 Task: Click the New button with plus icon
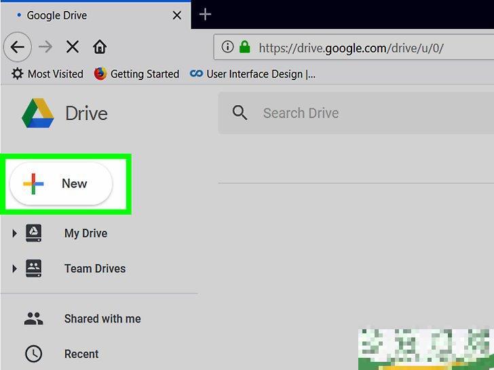click(60, 184)
